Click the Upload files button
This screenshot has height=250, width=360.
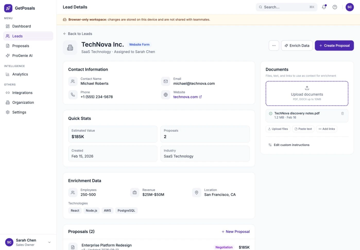coord(278,129)
